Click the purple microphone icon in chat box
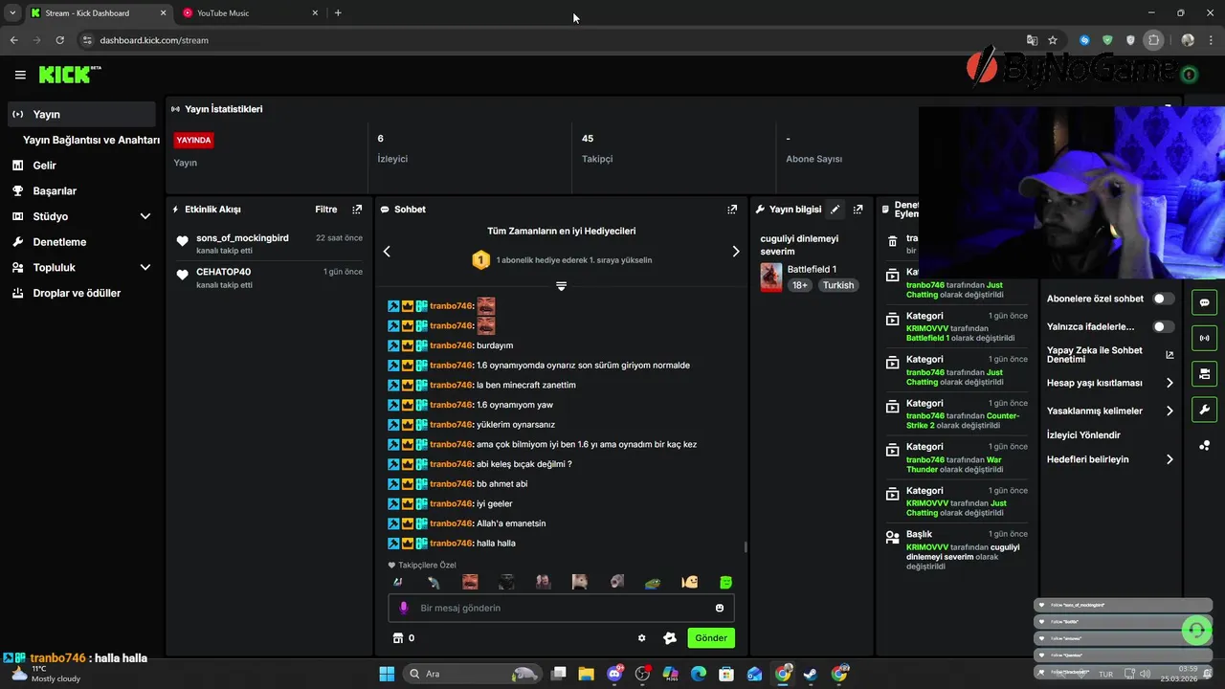Viewport: 1225px width, 689px height. click(x=404, y=608)
